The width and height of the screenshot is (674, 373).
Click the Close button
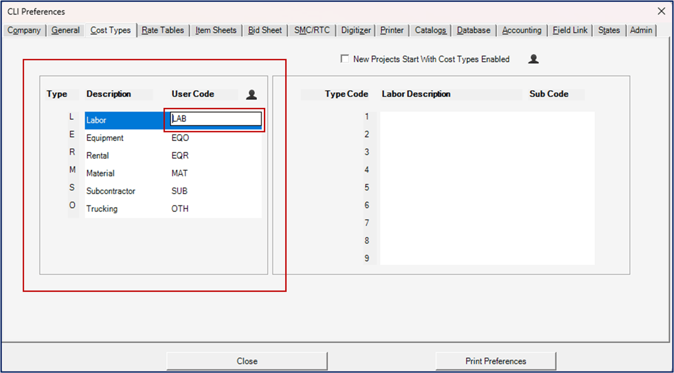[247, 361]
